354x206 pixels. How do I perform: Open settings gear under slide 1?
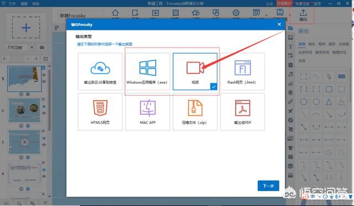point(28,94)
